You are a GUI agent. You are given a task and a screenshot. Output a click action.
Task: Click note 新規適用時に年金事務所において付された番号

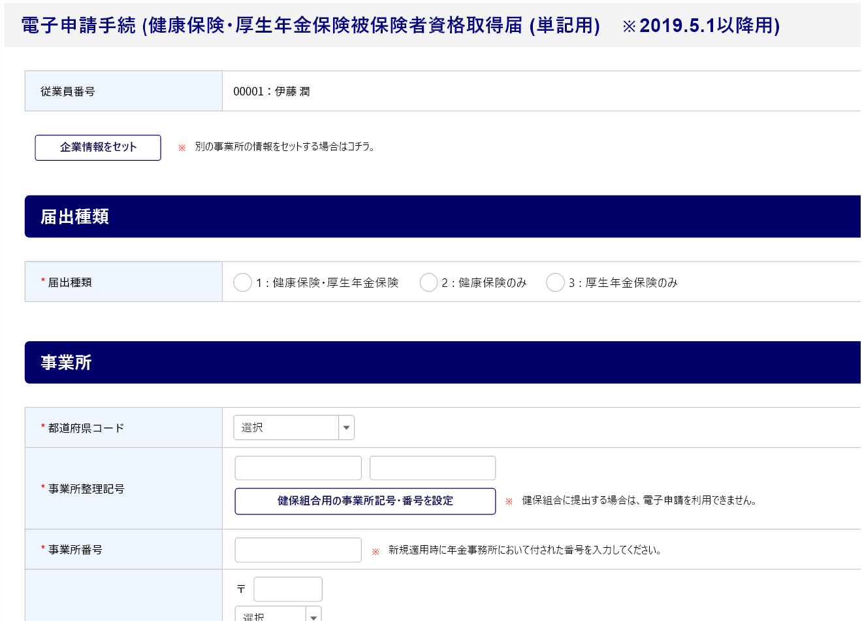525,550
